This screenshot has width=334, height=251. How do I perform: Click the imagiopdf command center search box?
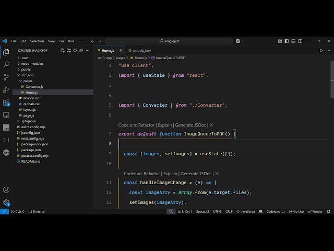pos(169,41)
